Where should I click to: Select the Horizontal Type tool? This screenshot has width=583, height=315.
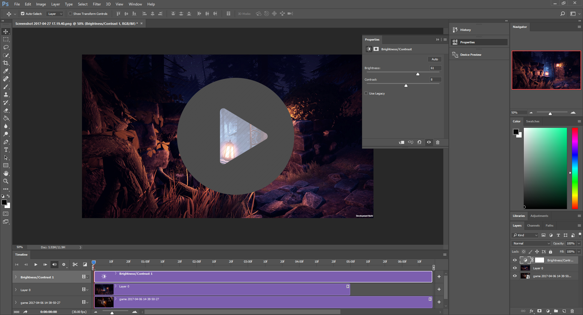point(6,150)
